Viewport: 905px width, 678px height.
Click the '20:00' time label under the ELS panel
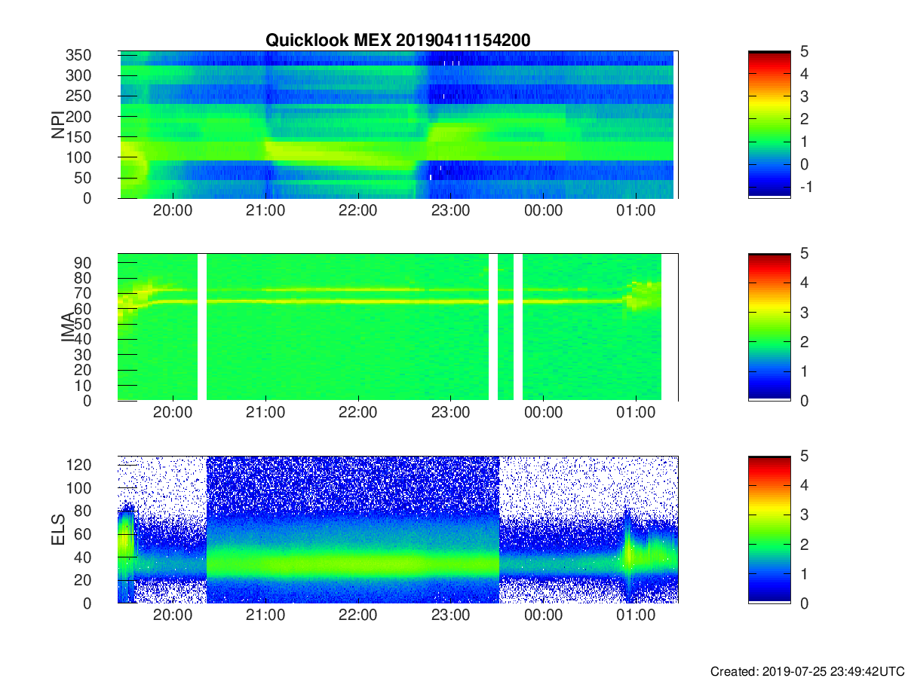(x=173, y=617)
